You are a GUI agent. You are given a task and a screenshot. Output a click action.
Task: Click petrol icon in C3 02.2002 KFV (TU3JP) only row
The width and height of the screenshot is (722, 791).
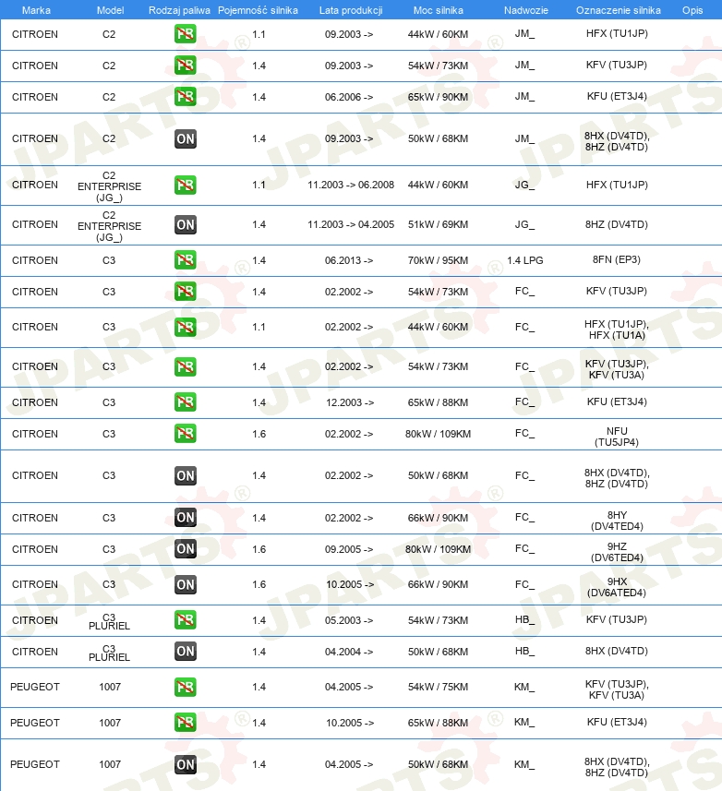[186, 292]
